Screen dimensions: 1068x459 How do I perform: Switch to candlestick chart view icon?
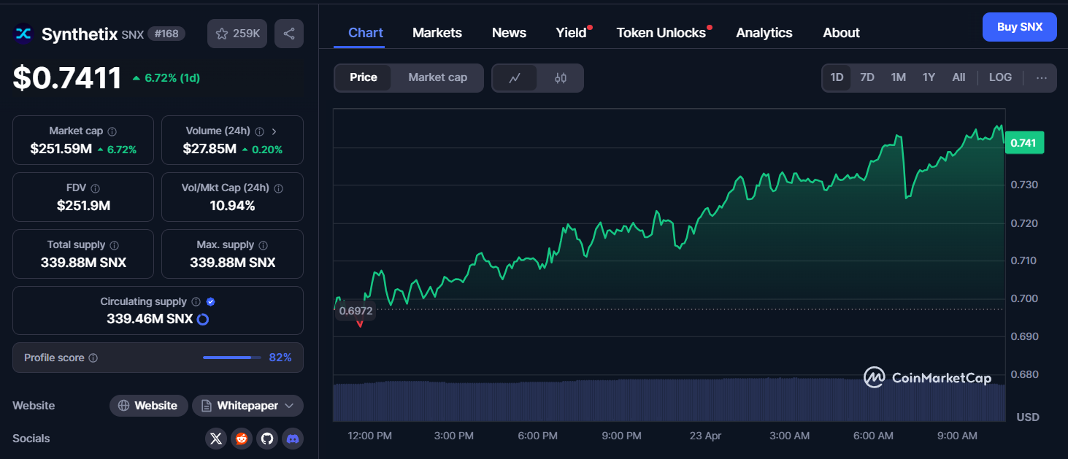coord(560,78)
